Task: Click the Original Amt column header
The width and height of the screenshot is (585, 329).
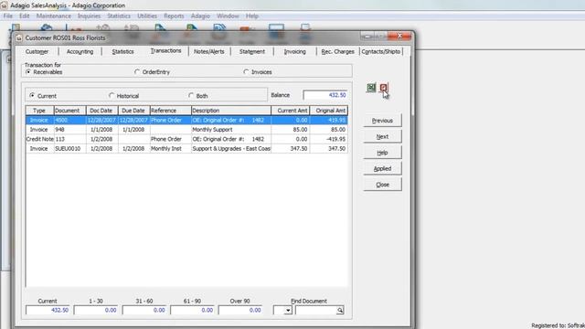Action: click(x=329, y=111)
